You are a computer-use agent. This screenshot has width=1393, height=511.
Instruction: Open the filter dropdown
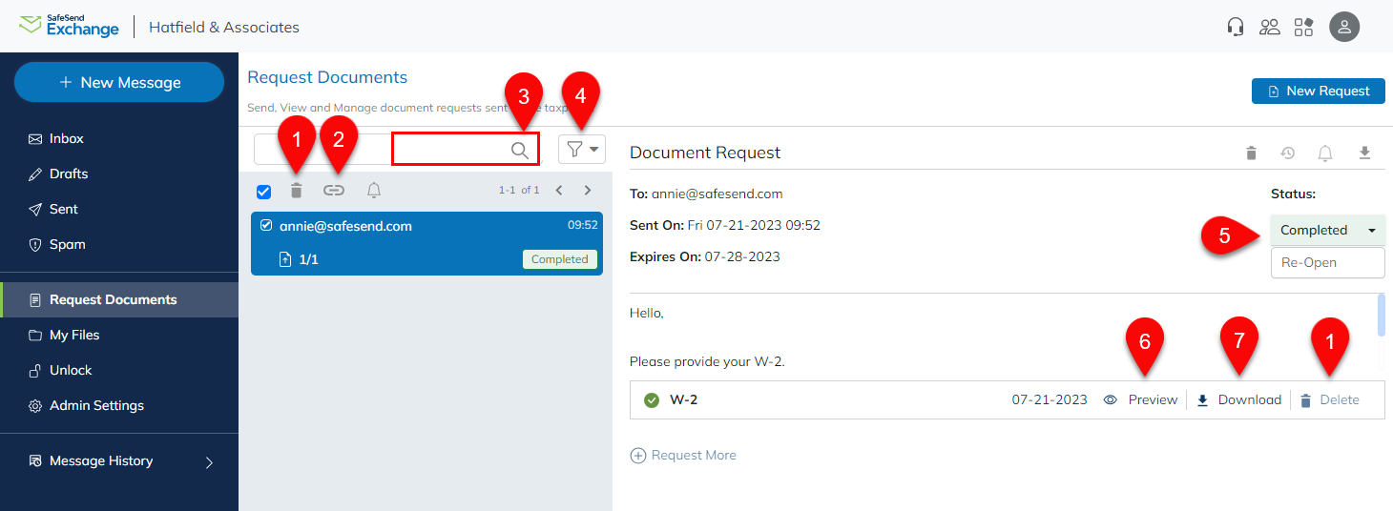point(580,149)
